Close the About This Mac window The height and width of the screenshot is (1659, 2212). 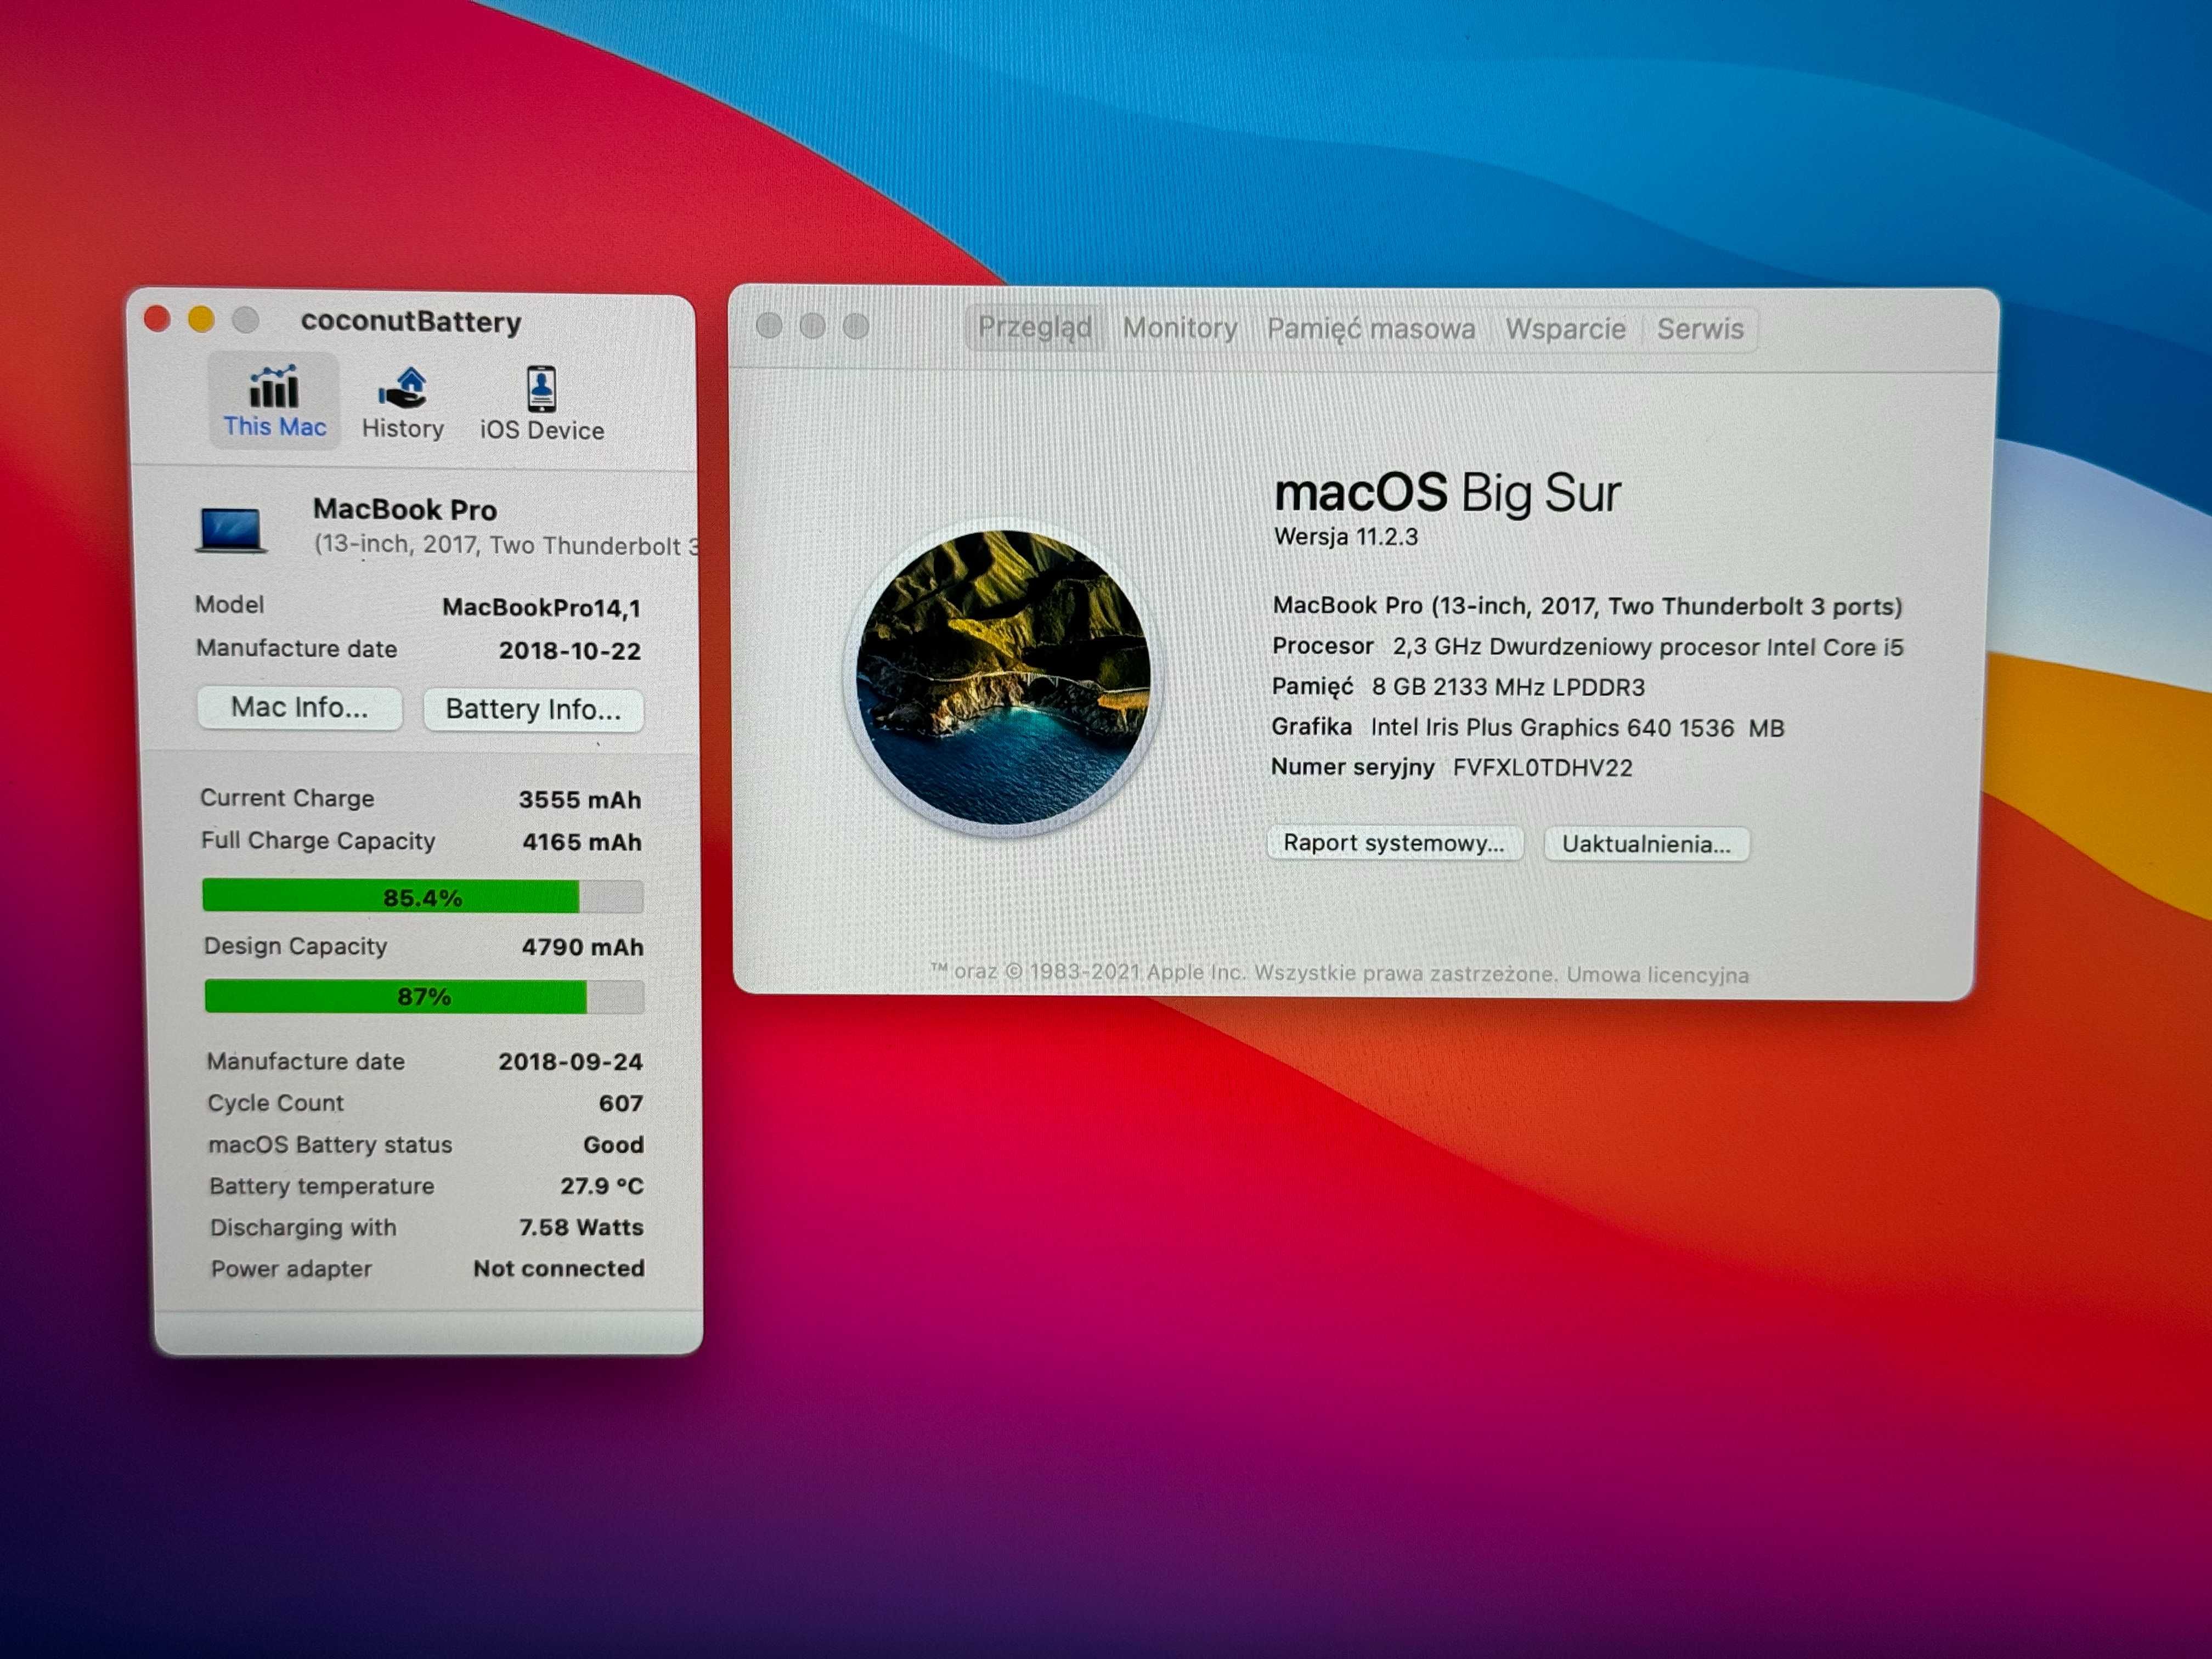click(769, 325)
